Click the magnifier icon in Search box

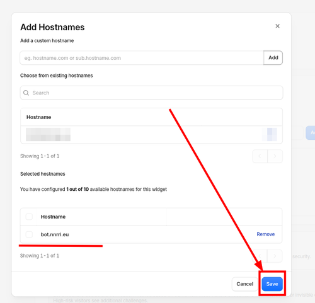pyautogui.click(x=26, y=93)
